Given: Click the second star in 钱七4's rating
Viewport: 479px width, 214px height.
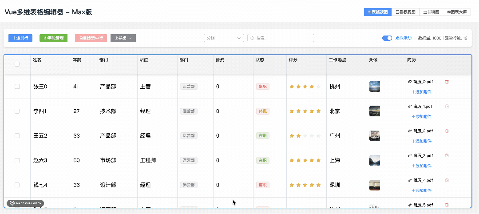Looking at the screenshot, I should [298, 185].
